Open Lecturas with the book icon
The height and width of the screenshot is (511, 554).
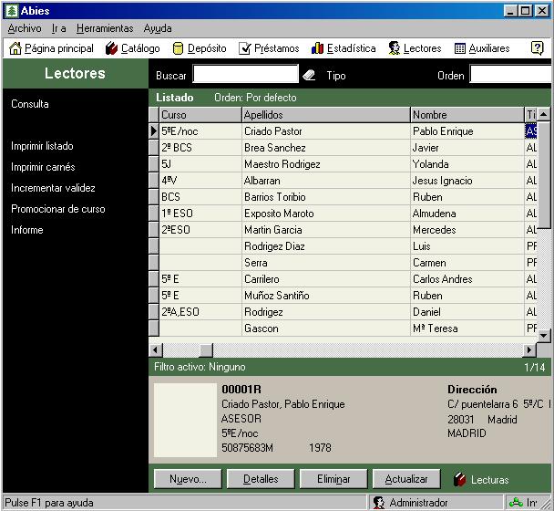(481, 479)
